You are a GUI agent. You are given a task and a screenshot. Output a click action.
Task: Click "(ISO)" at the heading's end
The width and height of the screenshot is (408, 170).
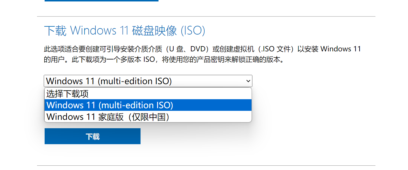pyautogui.click(x=193, y=31)
